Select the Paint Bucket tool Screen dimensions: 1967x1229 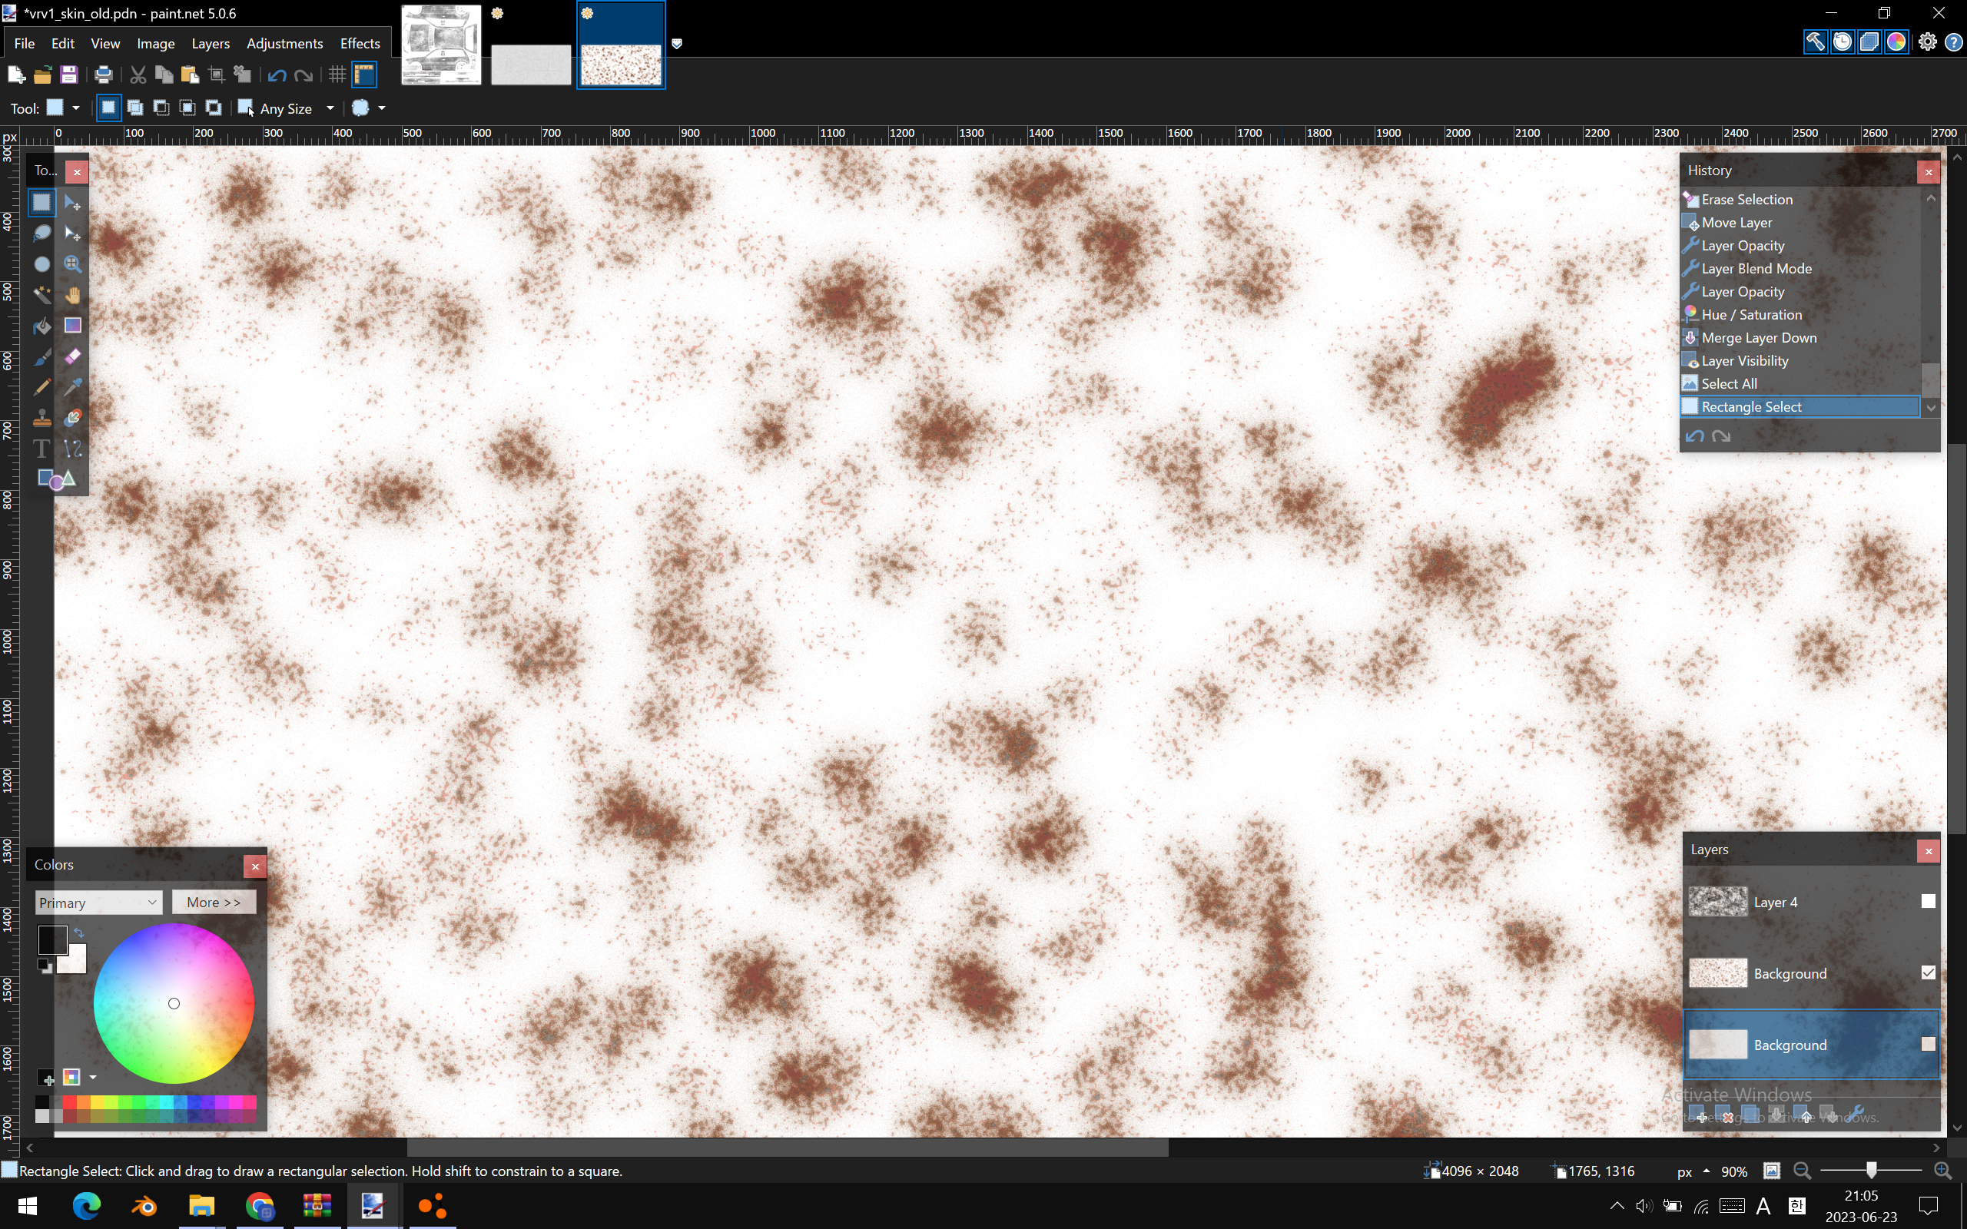pyautogui.click(x=41, y=326)
